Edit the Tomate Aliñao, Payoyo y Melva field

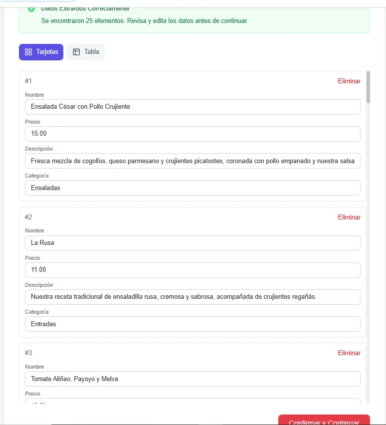tap(193, 379)
